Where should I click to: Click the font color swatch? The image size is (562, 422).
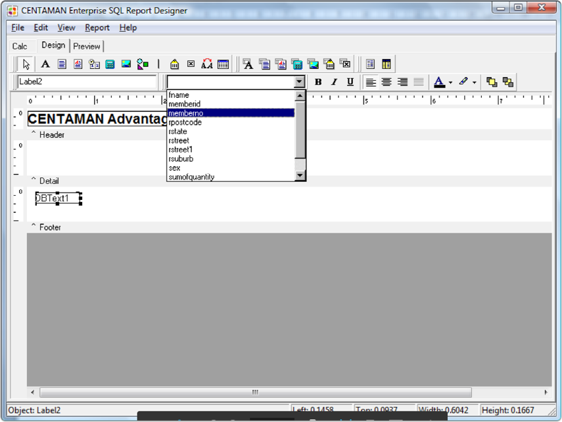point(438,82)
